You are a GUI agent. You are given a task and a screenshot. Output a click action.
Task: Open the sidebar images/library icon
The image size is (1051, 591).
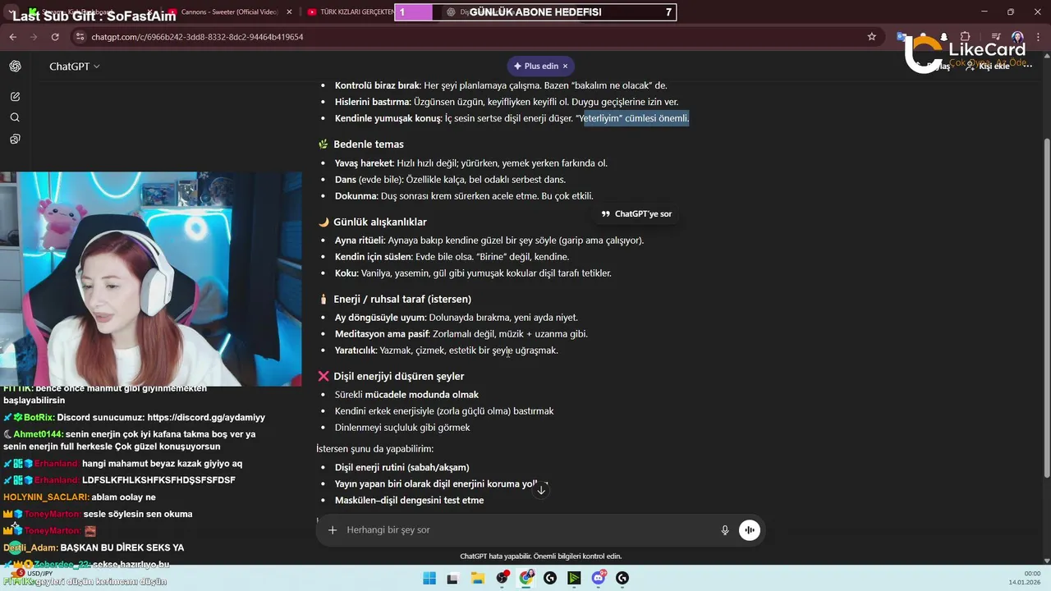(x=16, y=139)
